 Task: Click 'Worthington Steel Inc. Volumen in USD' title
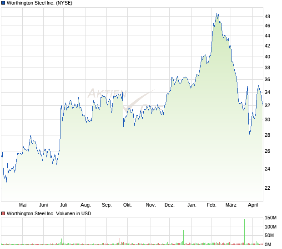pyautogui.click(x=49, y=214)
